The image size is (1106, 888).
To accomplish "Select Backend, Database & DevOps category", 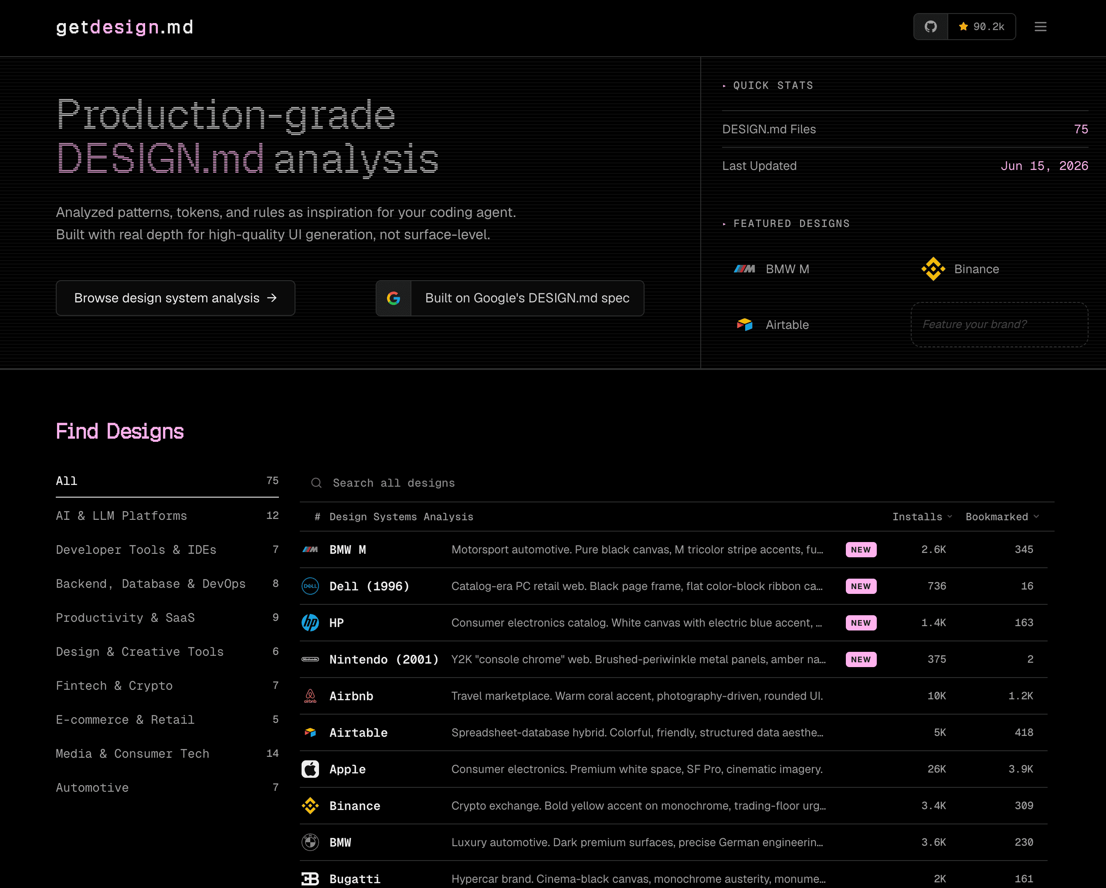I will 167,584.
